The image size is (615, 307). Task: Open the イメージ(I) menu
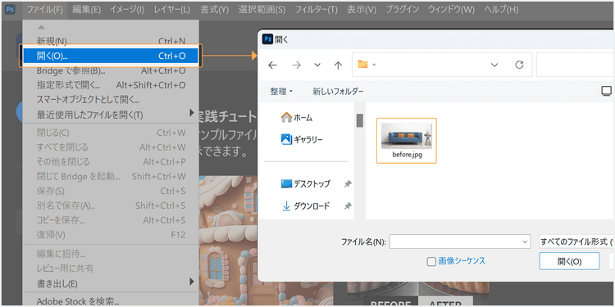126,10
